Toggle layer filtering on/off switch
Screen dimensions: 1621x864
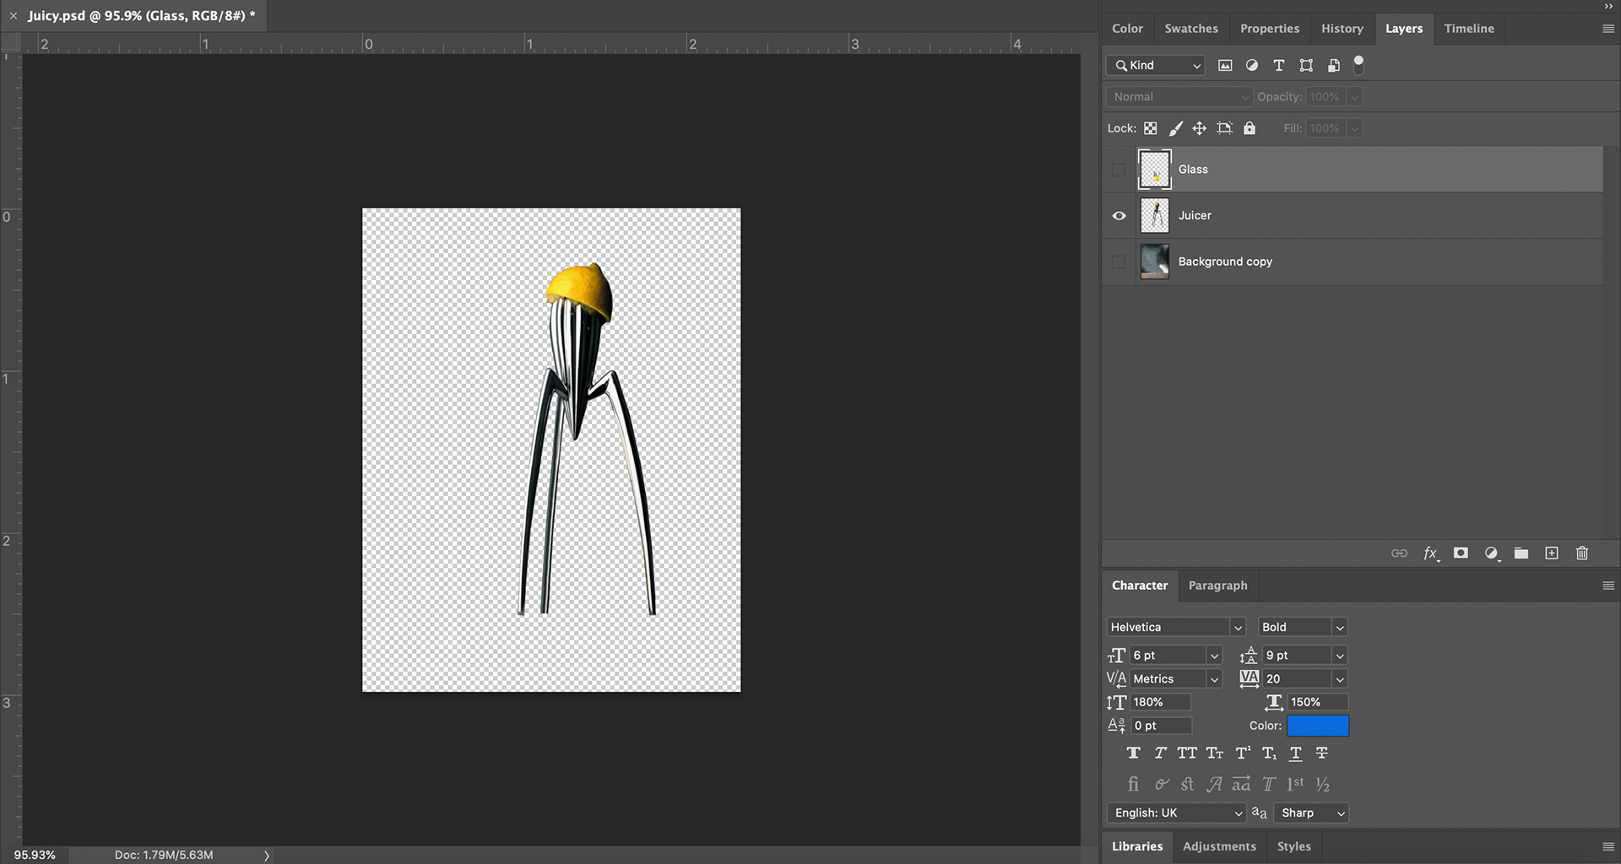coord(1358,64)
